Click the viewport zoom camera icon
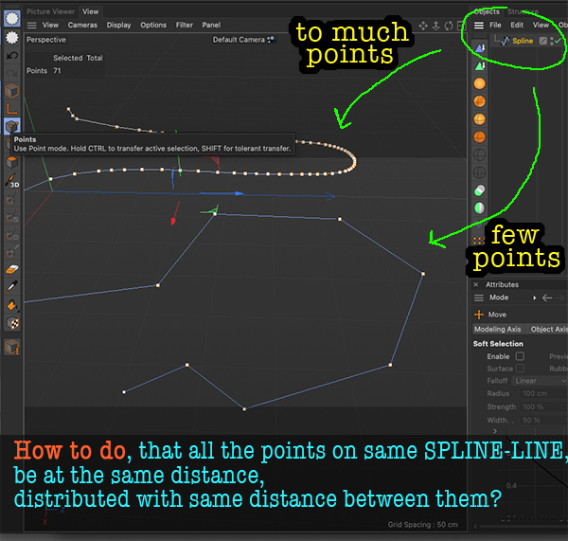 [x=436, y=26]
